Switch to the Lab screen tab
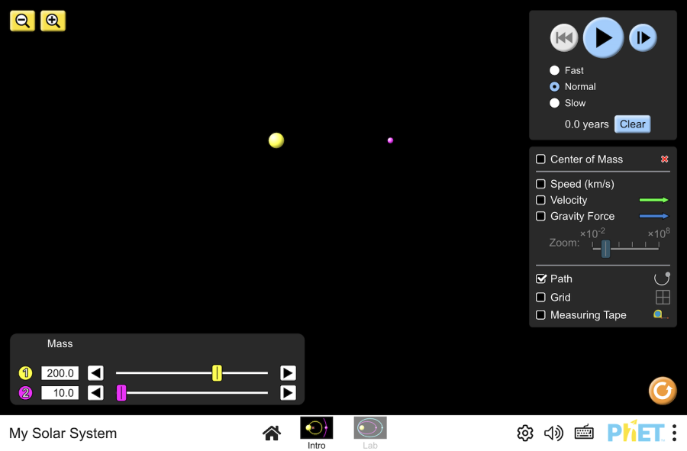Screen dimensions: 687x451 click(370, 432)
